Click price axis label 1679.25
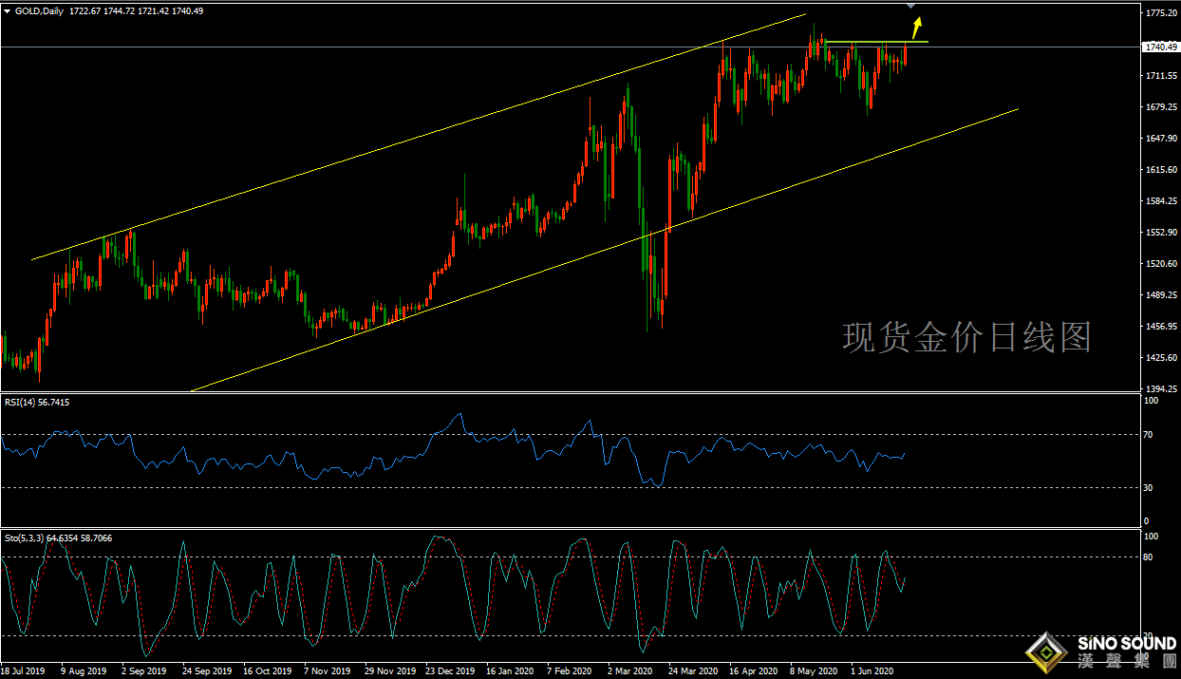1181x679 pixels. coord(1159,107)
